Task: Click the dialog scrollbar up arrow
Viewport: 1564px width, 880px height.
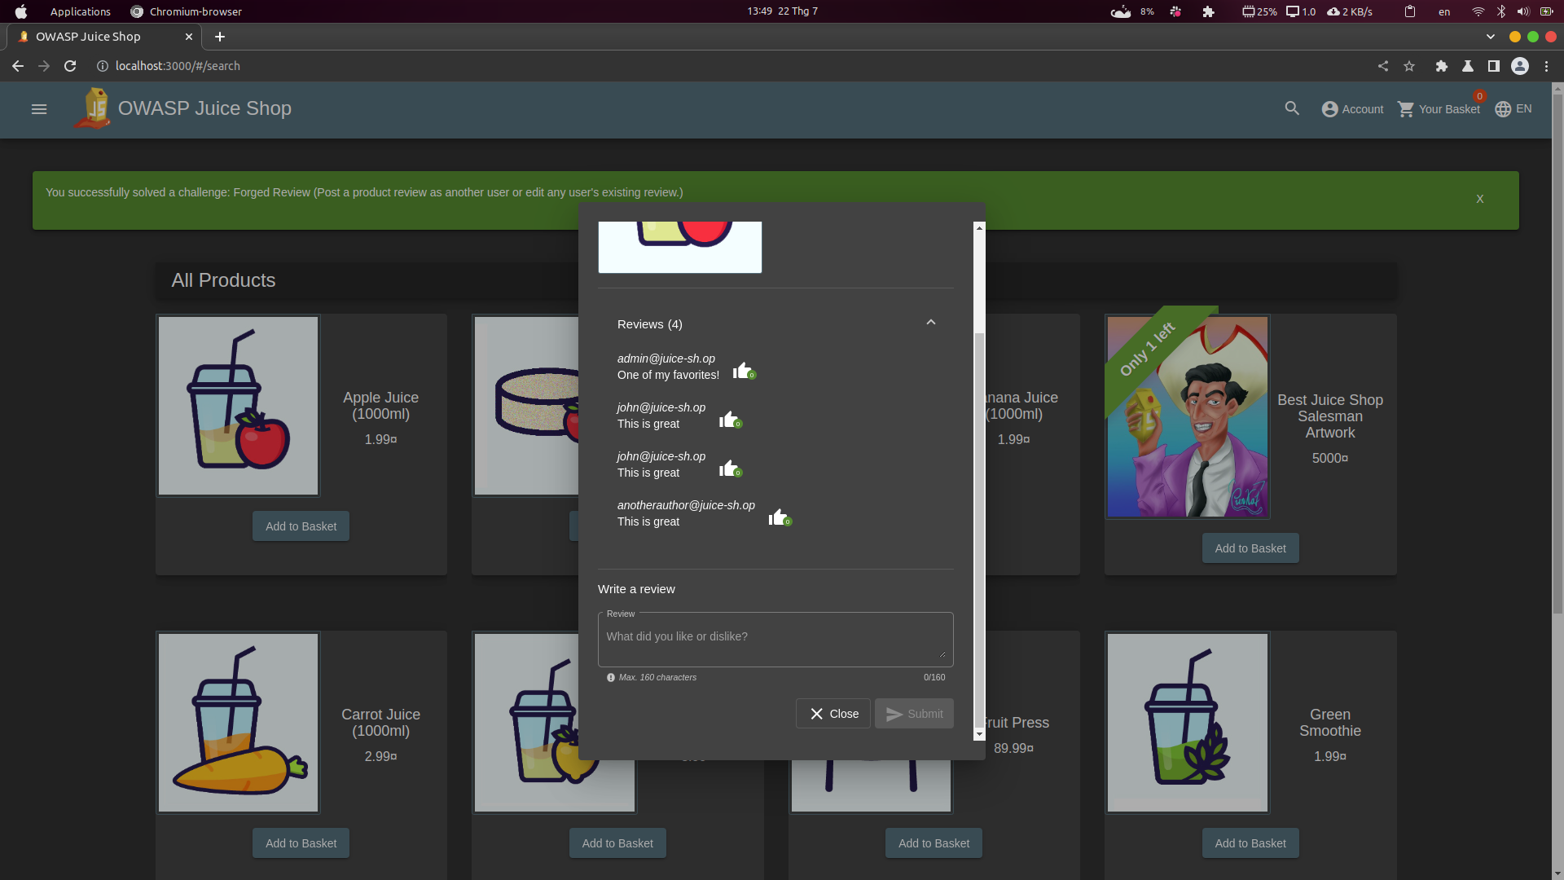Action: pyautogui.click(x=979, y=228)
